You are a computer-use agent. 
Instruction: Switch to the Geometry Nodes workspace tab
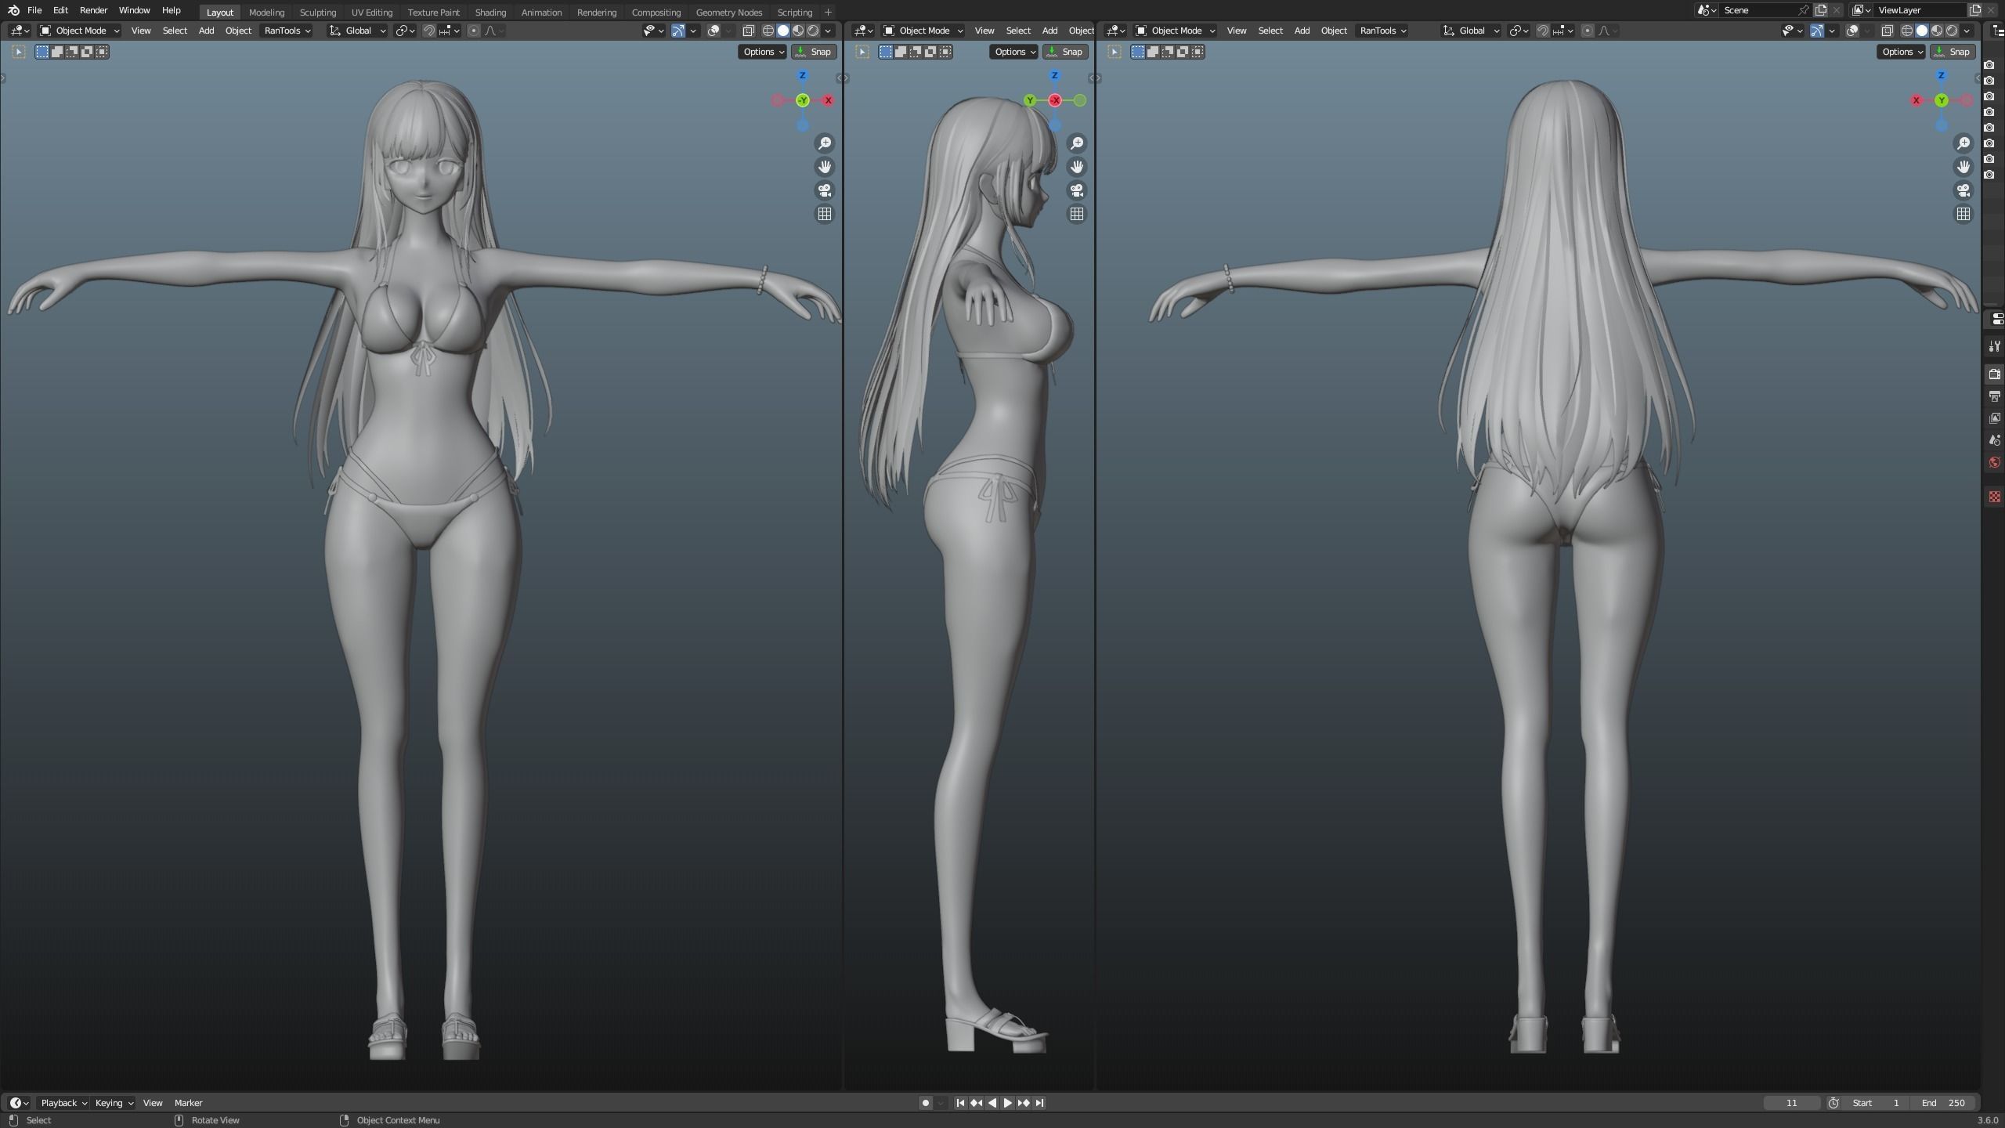728,12
